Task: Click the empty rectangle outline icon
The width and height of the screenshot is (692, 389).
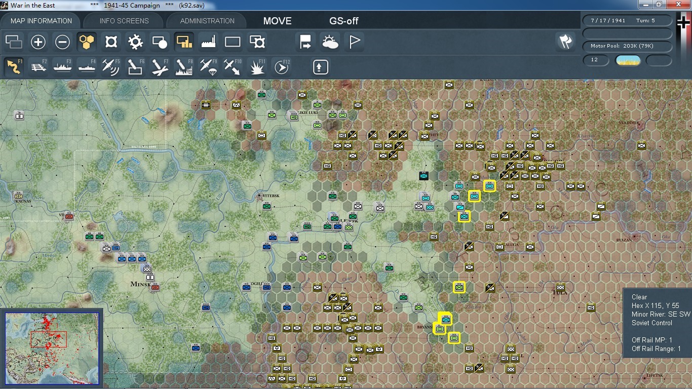Action: pos(233,42)
